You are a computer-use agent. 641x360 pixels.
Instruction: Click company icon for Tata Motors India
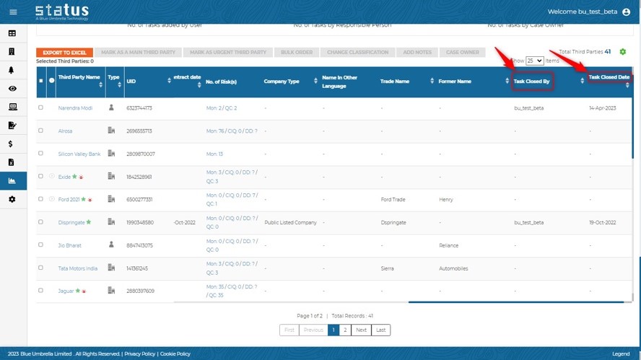click(111, 267)
